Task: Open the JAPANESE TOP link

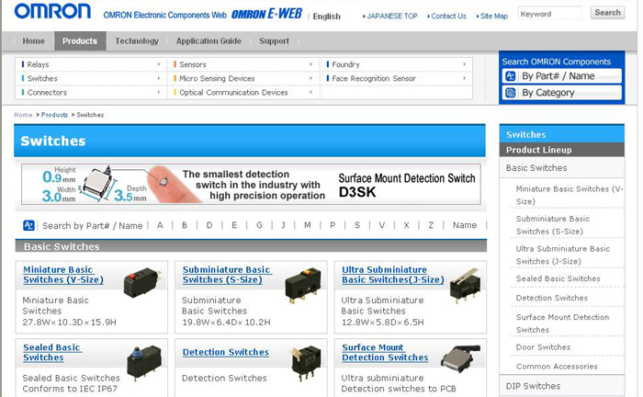Action: [x=390, y=16]
